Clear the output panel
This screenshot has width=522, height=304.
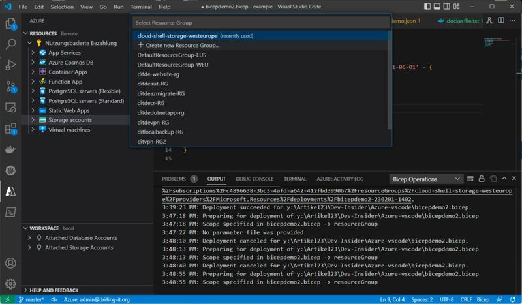pyautogui.click(x=470, y=179)
